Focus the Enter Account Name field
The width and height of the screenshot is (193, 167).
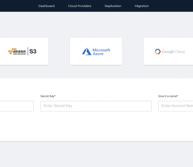pos(176,106)
